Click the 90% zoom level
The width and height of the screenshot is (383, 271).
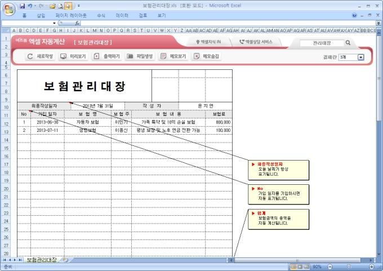[317, 266]
